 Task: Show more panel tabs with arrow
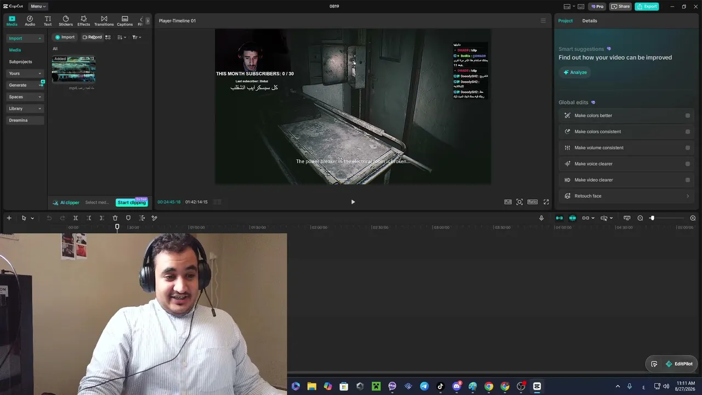pyautogui.click(x=147, y=21)
